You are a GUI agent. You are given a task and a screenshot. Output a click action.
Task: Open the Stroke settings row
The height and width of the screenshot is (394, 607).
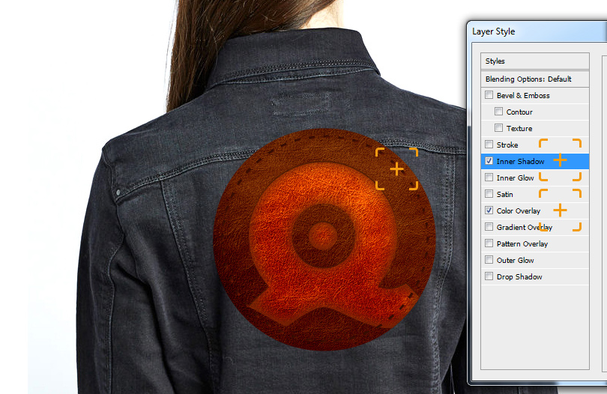pos(535,145)
